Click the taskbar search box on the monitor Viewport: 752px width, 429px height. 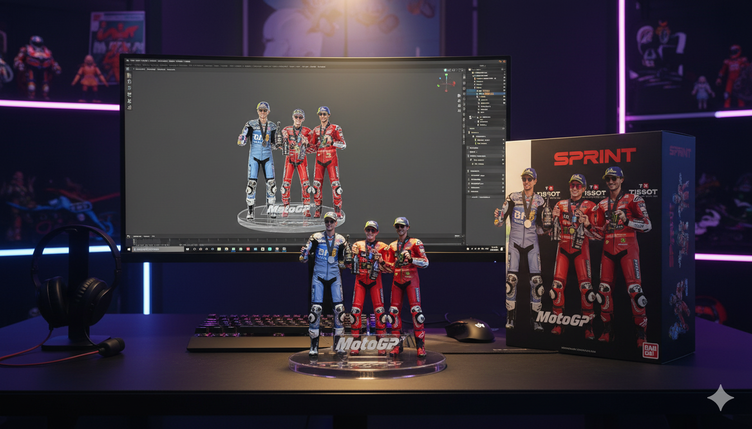tap(158, 249)
